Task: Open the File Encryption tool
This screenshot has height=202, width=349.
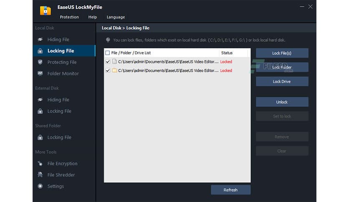Action: click(64, 164)
